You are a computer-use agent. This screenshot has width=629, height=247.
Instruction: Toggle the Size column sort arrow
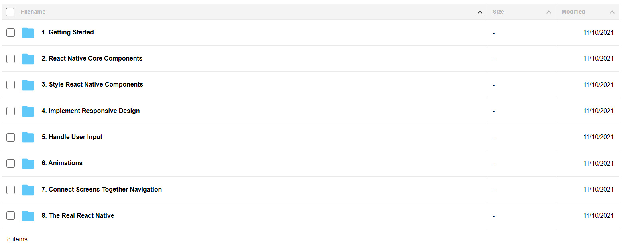[x=549, y=12]
